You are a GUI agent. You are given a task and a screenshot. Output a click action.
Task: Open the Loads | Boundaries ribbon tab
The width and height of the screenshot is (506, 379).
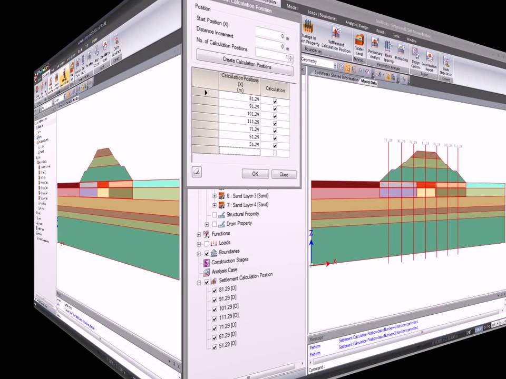click(322, 15)
